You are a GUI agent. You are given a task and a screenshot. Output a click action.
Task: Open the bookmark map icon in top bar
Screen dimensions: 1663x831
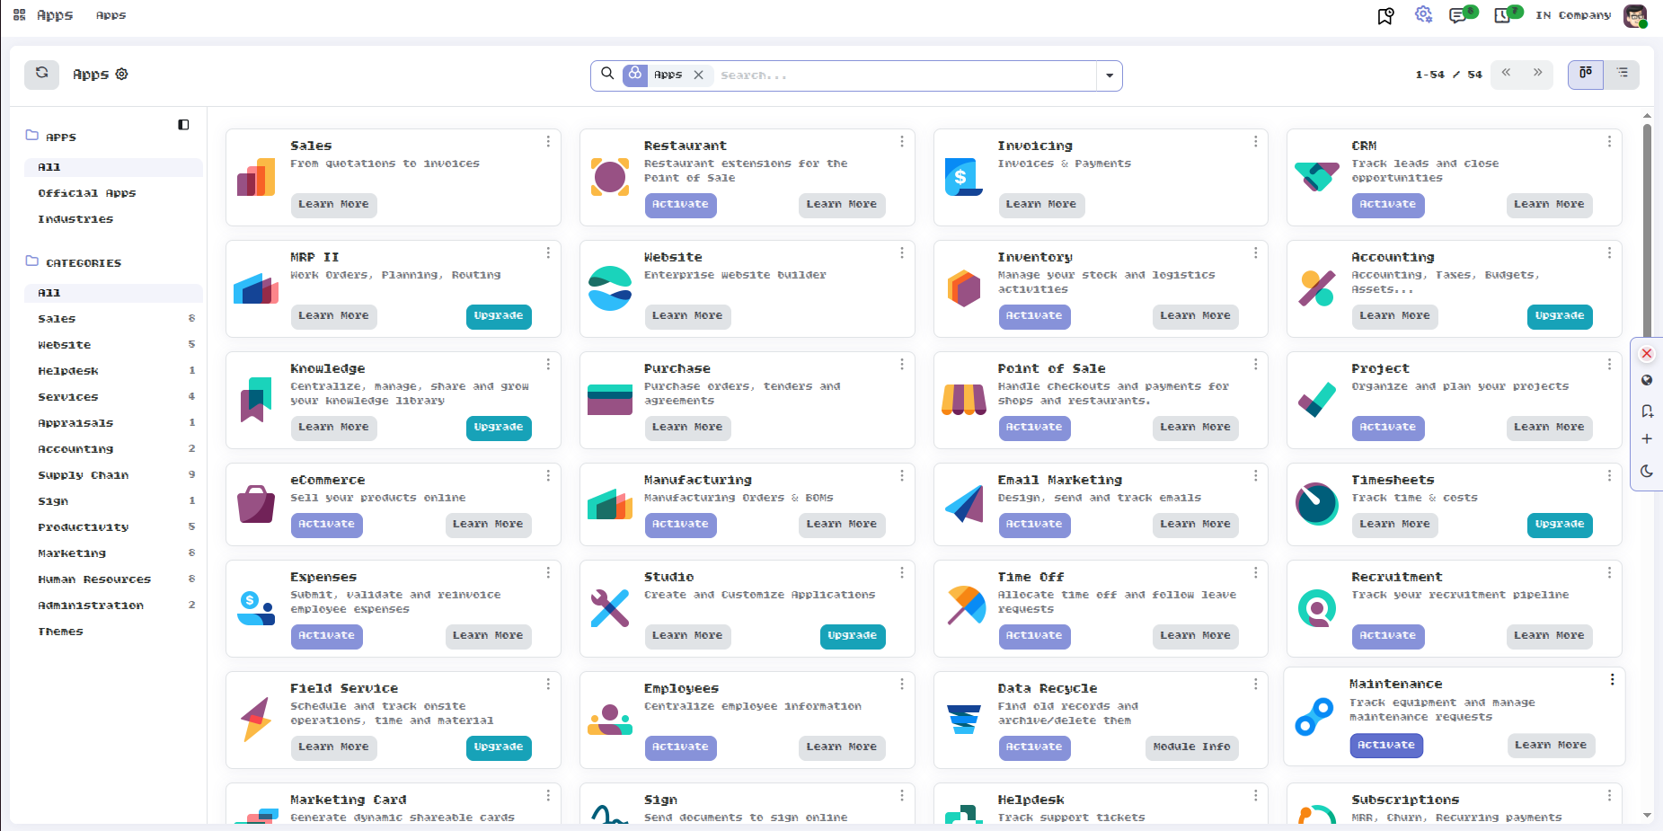click(x=1385, y=15)
